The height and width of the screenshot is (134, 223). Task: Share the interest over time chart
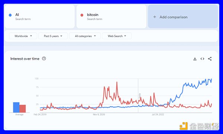(x=210, y=59)
